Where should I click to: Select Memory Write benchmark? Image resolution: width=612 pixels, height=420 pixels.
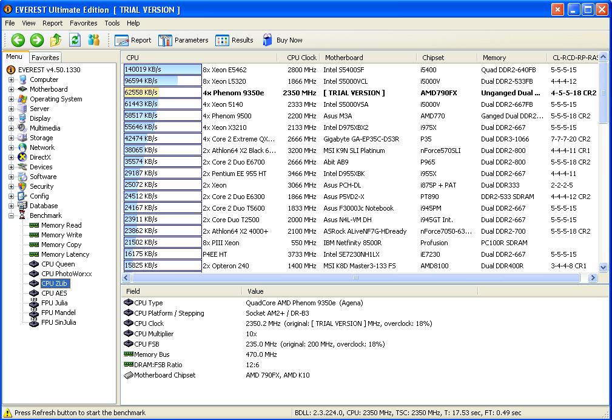tap(62, 235)
